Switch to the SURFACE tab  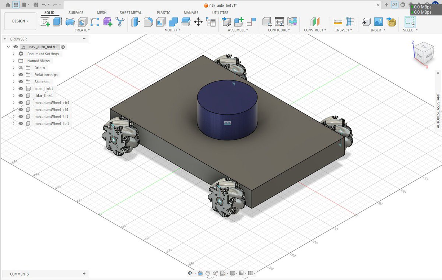[76, 13]
